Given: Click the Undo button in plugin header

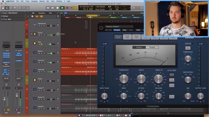Looking at the screenshot, I should click(138, 30).
